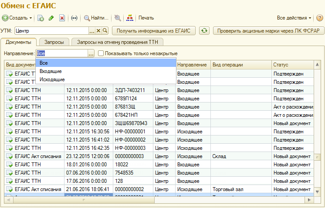Open the 'Все действия' dropdown
Viewport: 325px width, 208px height.
pos(294,18)
